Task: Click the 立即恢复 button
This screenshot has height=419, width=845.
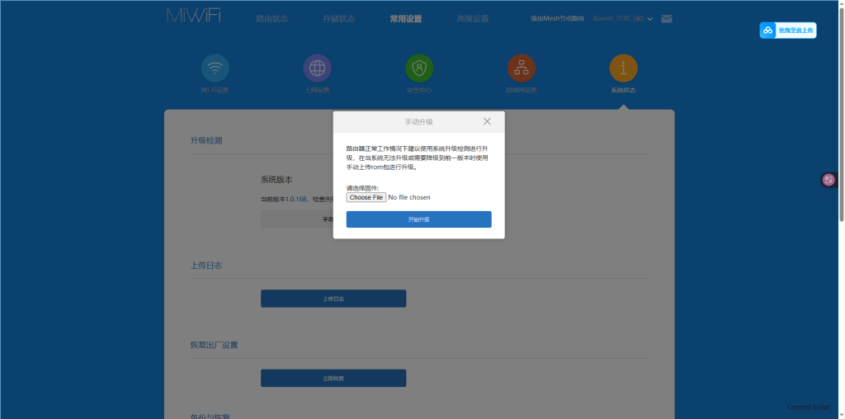Action: [x=333, y=378]
